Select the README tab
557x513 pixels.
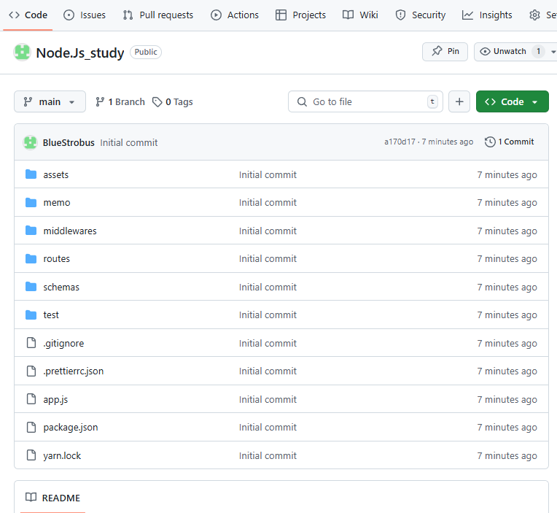pos(53,498)
